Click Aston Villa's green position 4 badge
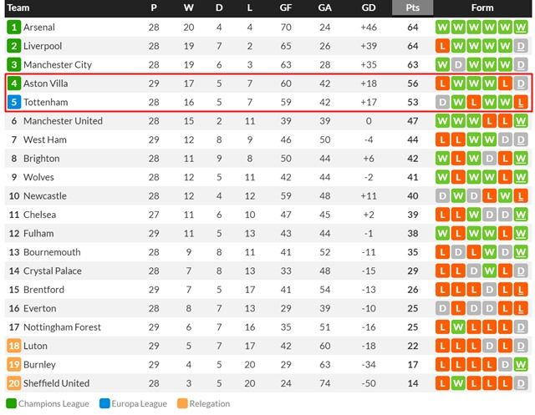Image resolution: width=535 pixels, height=415 pixels. click(x=13, y=84)
